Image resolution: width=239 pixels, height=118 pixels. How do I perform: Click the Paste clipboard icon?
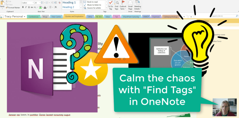coord(2,6)
